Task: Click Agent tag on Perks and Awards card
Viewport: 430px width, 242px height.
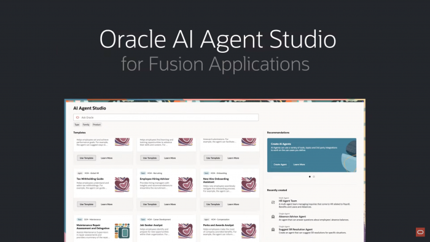Action: 206,219
